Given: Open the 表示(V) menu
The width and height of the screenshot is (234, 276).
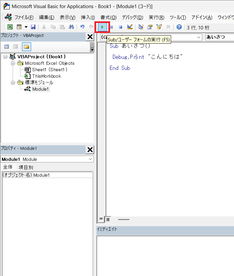Looking at the screenshot, I should click(x=68, y=17).
